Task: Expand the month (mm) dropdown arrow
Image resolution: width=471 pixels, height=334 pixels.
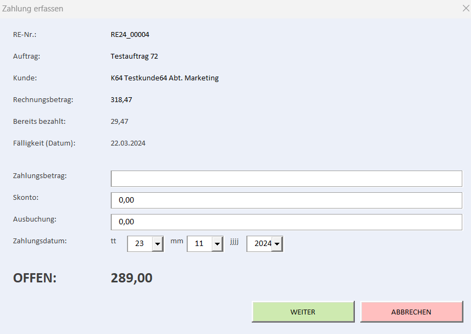Action: [x=217, y=244]
